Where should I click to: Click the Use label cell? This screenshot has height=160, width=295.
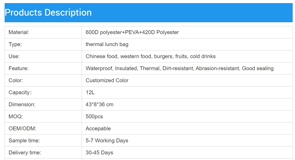(14, 56)
